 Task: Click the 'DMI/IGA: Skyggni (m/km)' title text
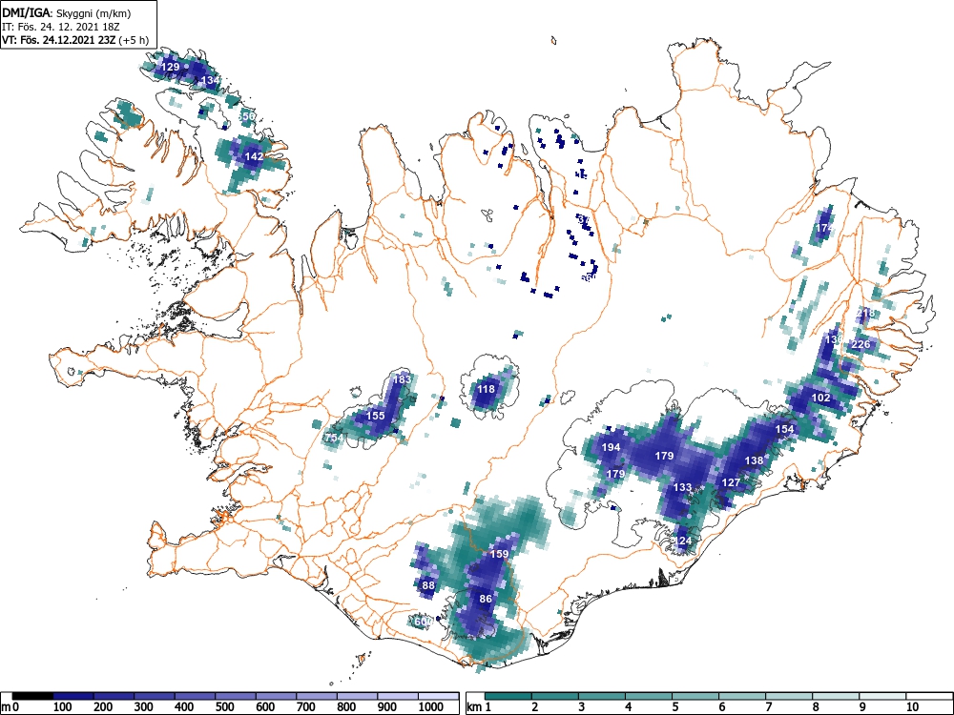pyautogui.click(x=67, y=13)
